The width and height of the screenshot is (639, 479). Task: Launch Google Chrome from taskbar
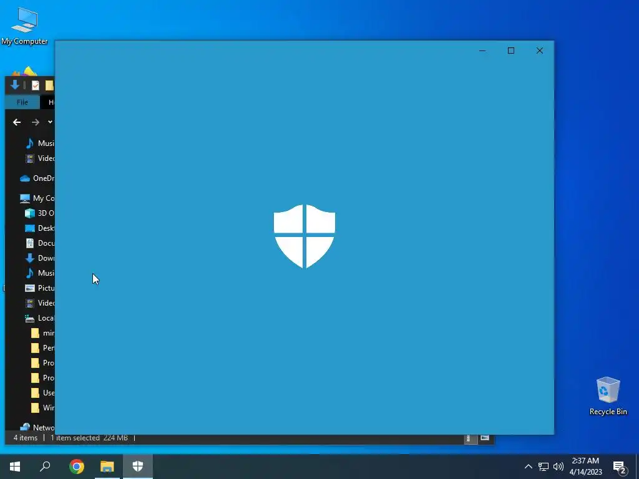(77, 467)
